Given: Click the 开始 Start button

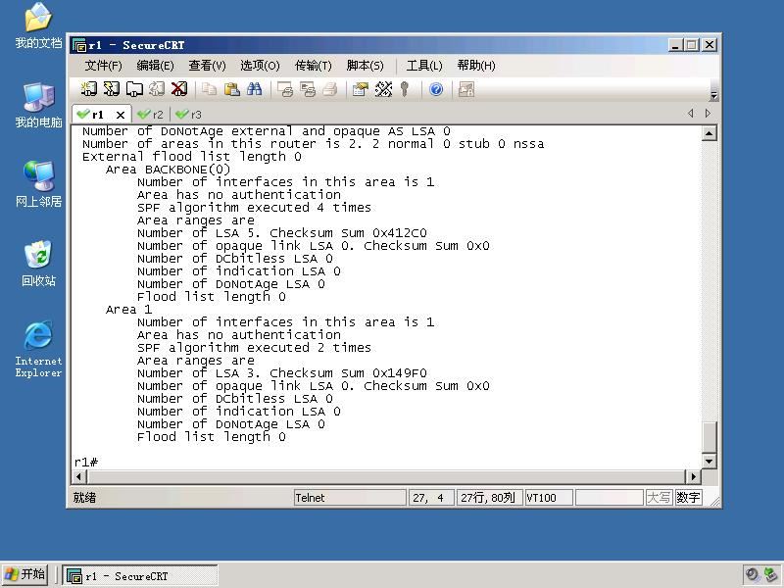Looking at the screenshot, I should coord(25,575).
